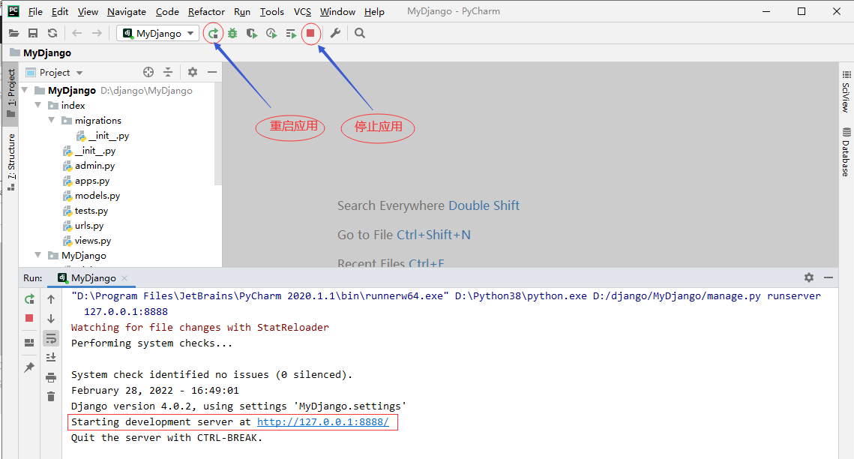Viewport: 854px width, 459px height.
Task: Select admin.py in the project tree
Action: 88,166
